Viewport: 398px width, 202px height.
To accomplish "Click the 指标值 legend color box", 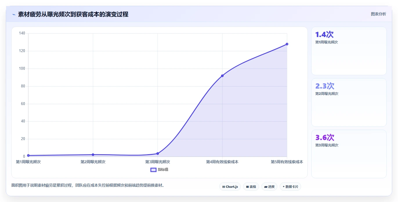I will (x=153, y=170).
